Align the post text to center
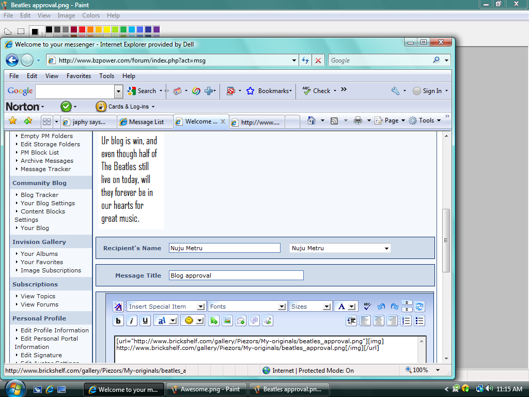The height and width of the screenshot is (397, 529). 378,320
